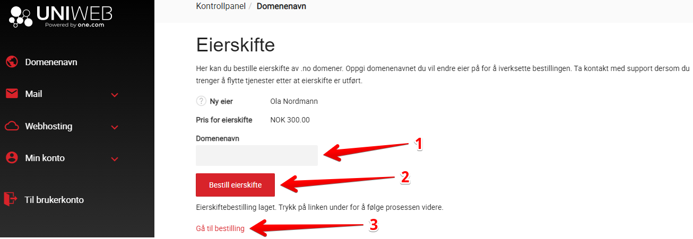Screen dimensions: 693x239
Task: Click the red Bestill eierskifte button
Action: [236, 185]
